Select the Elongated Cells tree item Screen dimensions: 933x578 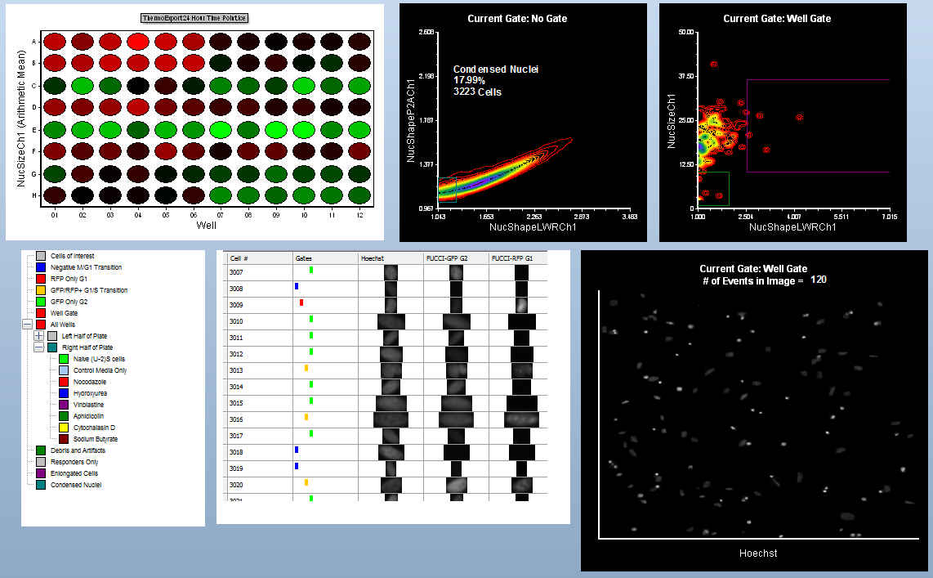pyautogui.click(x=74, y=473)
